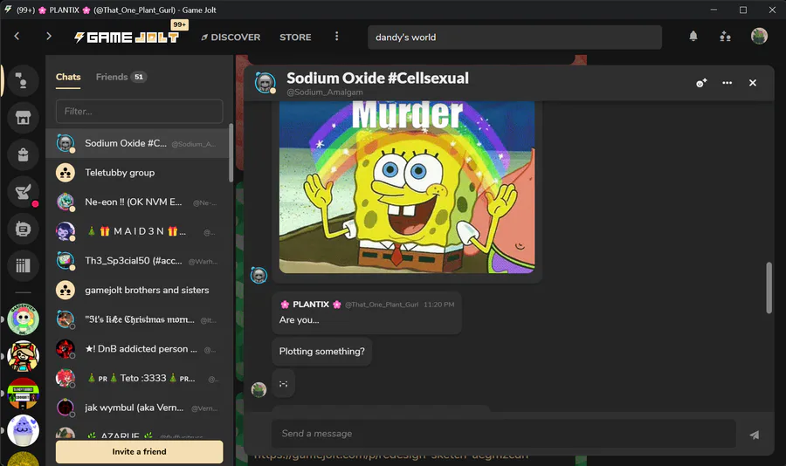
Task: Click the 11:20 PM message timestamp
Action: coord(438,305)
